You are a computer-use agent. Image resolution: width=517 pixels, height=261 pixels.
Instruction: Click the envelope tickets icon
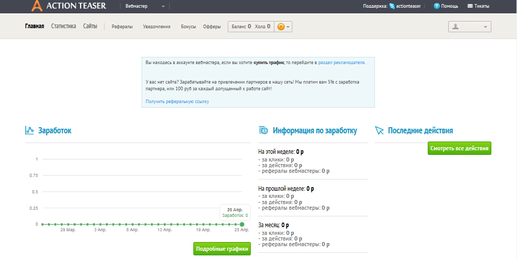click(x=470, y=6)
